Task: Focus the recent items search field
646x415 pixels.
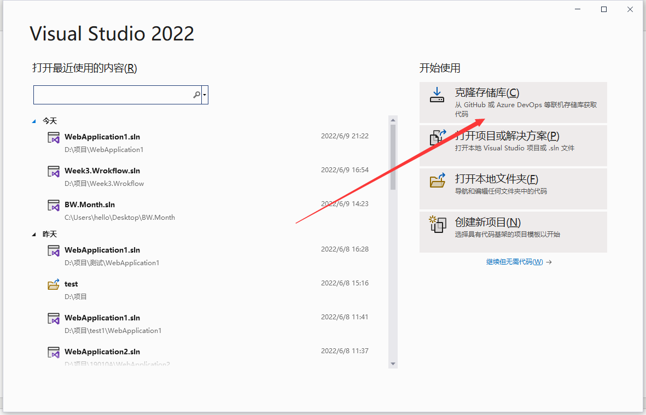Action: point(113,95)
